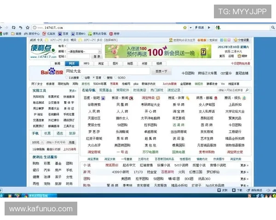Click the blue color theme swatch
The width and height of the screenshot is (276, 220).
[x=222, y=40]
